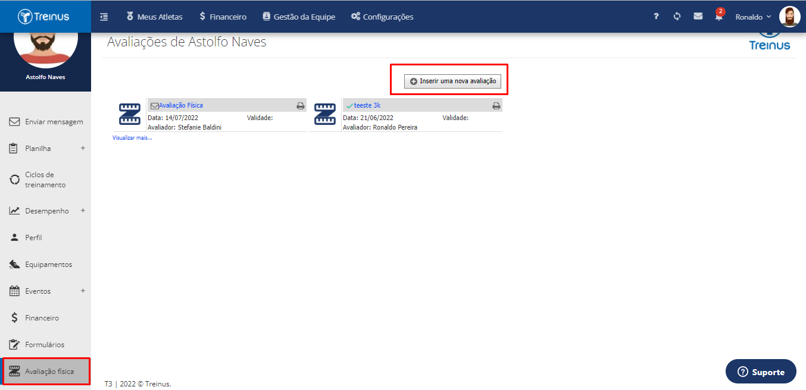This screenshot has height=390, width=806.
Task: Select Enviar mensagem in sidebar
Action: coord(45,122)
